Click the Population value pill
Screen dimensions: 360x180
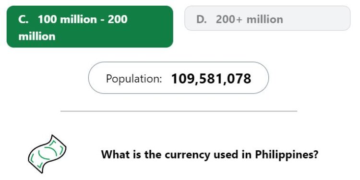pos(179,78)
